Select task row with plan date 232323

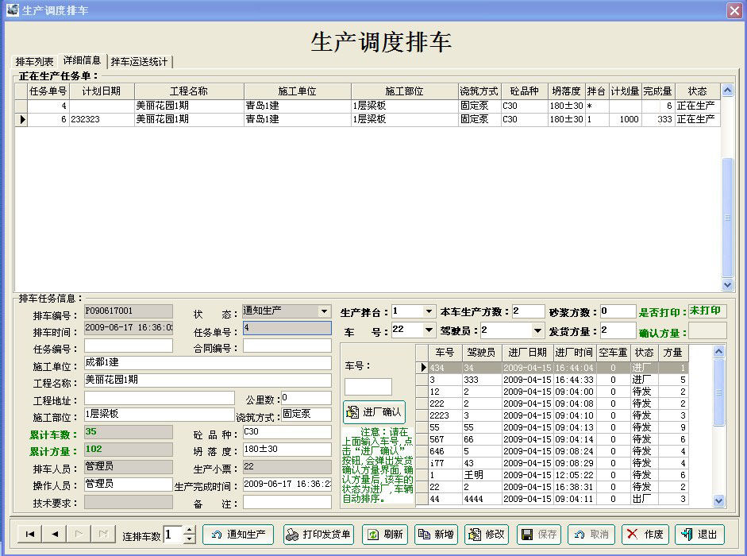coord(368,119)
